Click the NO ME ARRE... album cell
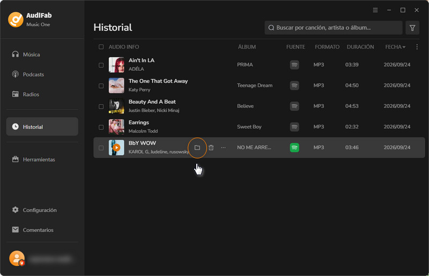The image size is (429, 276). pyautogui.click(x=254, y=148)
